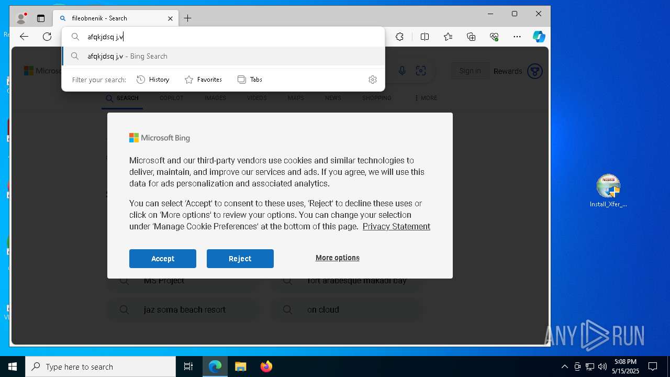Open a new tab with the plus button

click(x=187, y=18)
